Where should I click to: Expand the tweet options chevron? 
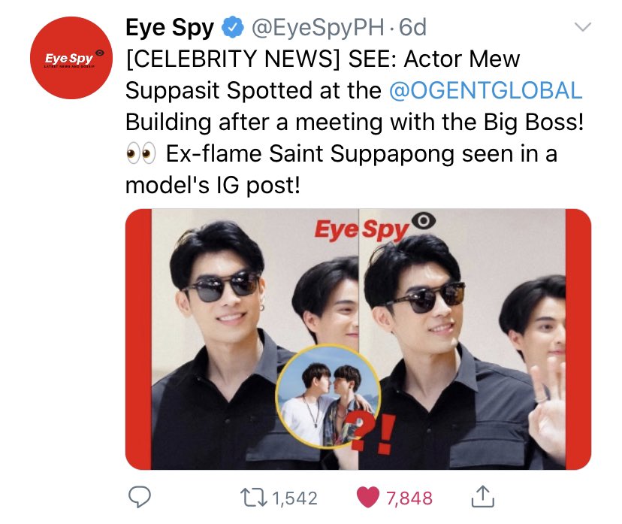click(x=583, y=27)
